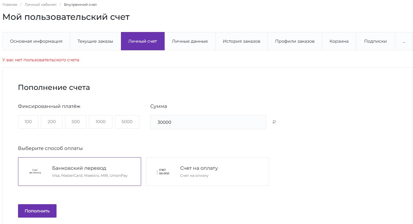Go to the Личные данные tab
Viewport: 413px width, 224px height.
[190, 41]
